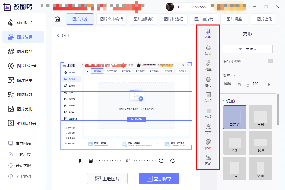Open 热门功能 in sidebar
285x190 pixels.
tap(23, 23)
